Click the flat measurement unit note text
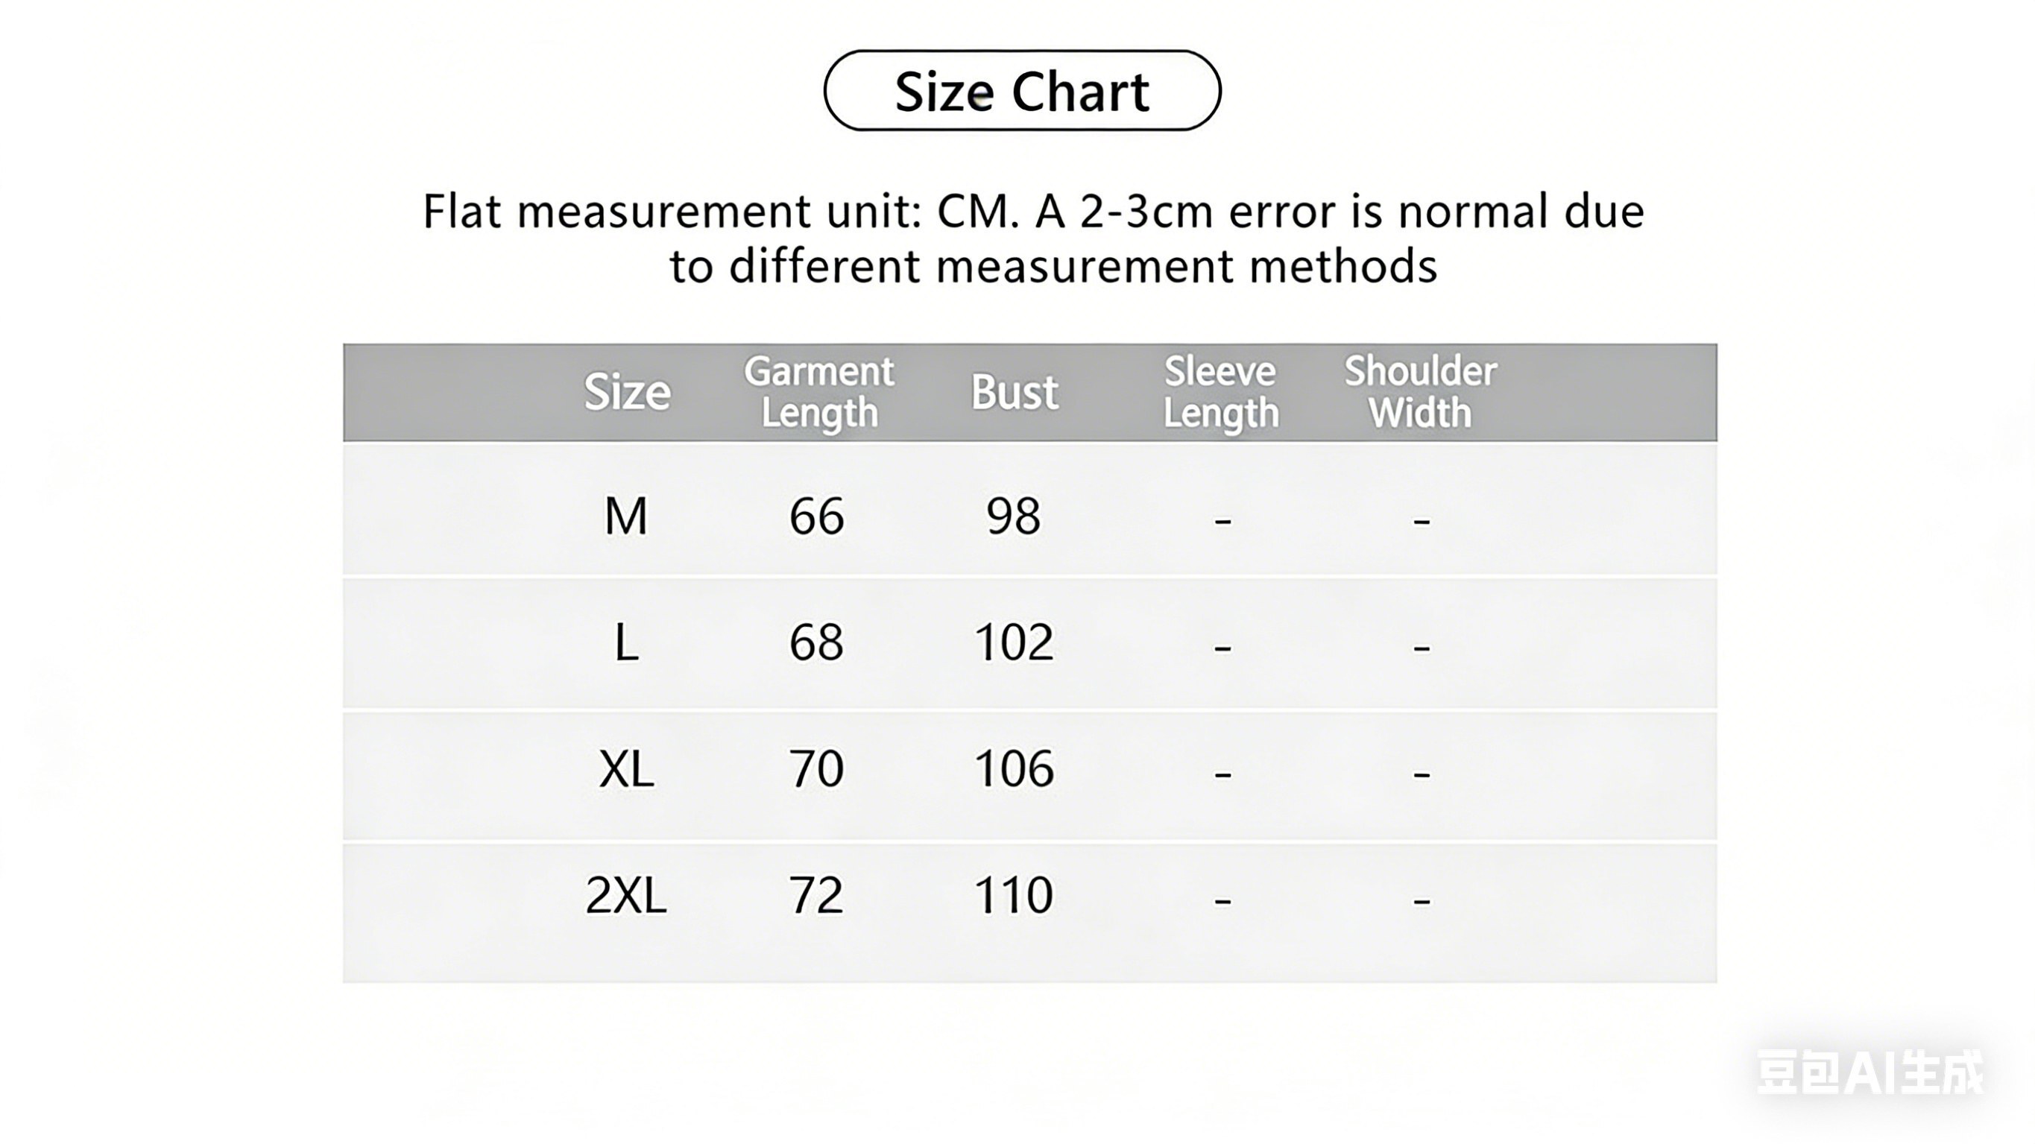 click(1033, 237)
